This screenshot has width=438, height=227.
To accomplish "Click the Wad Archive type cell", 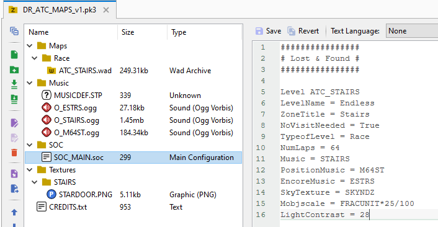I will tap(190, 71).
